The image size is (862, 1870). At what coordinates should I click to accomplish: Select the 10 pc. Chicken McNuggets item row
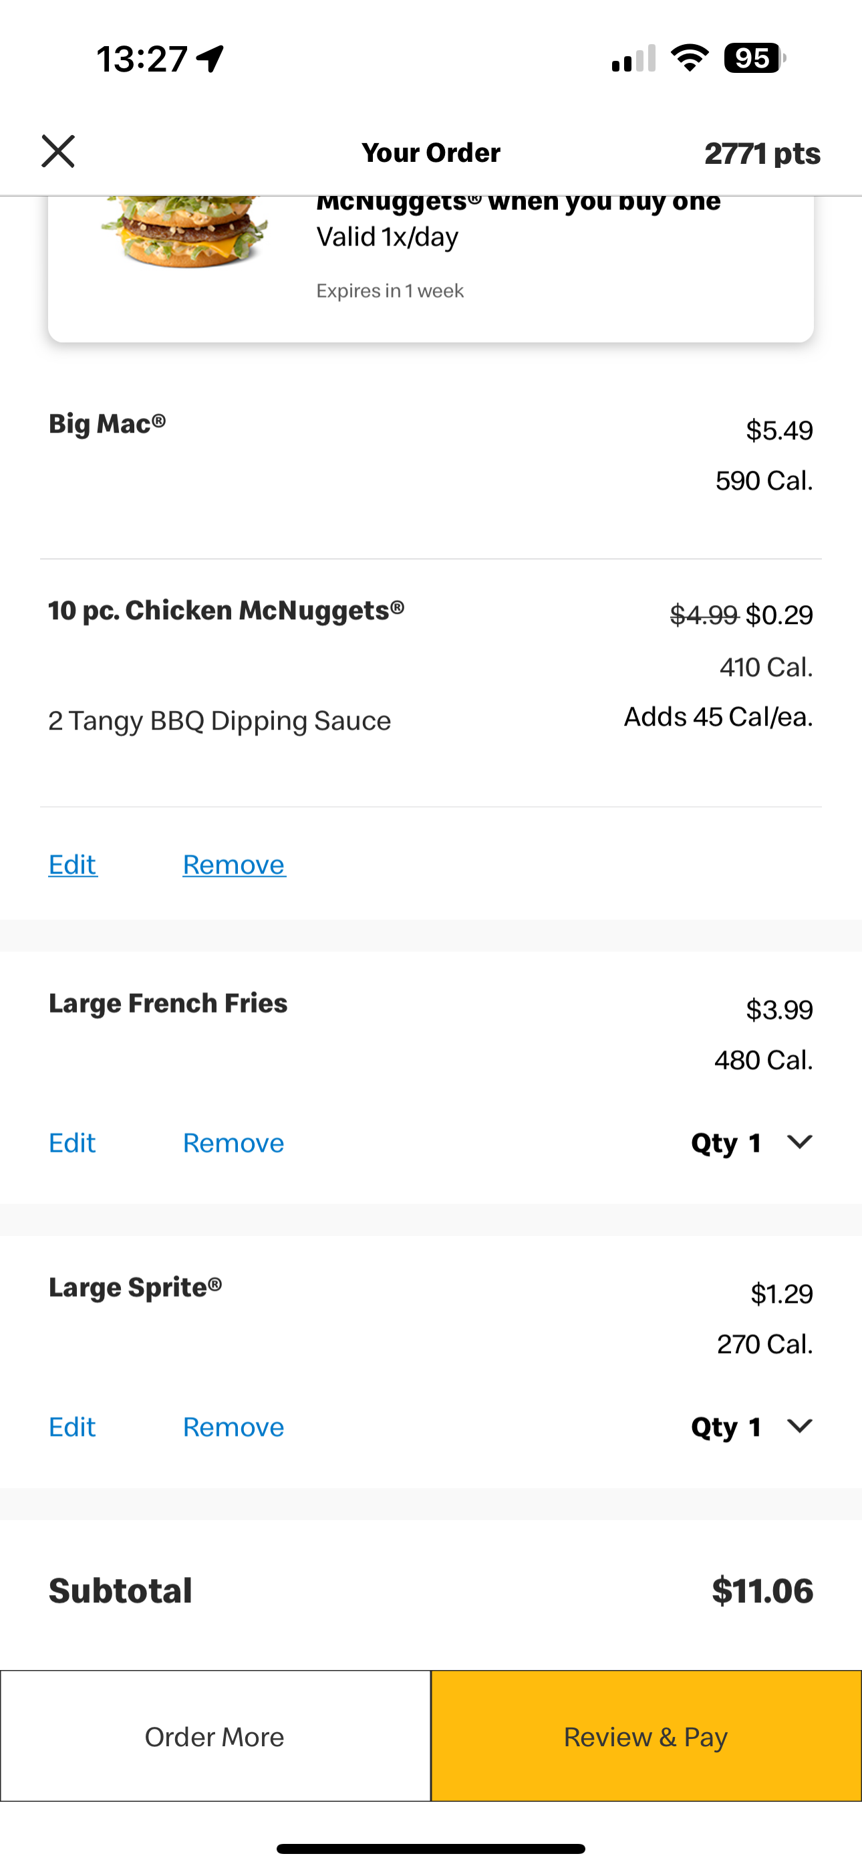click(431, 682)
